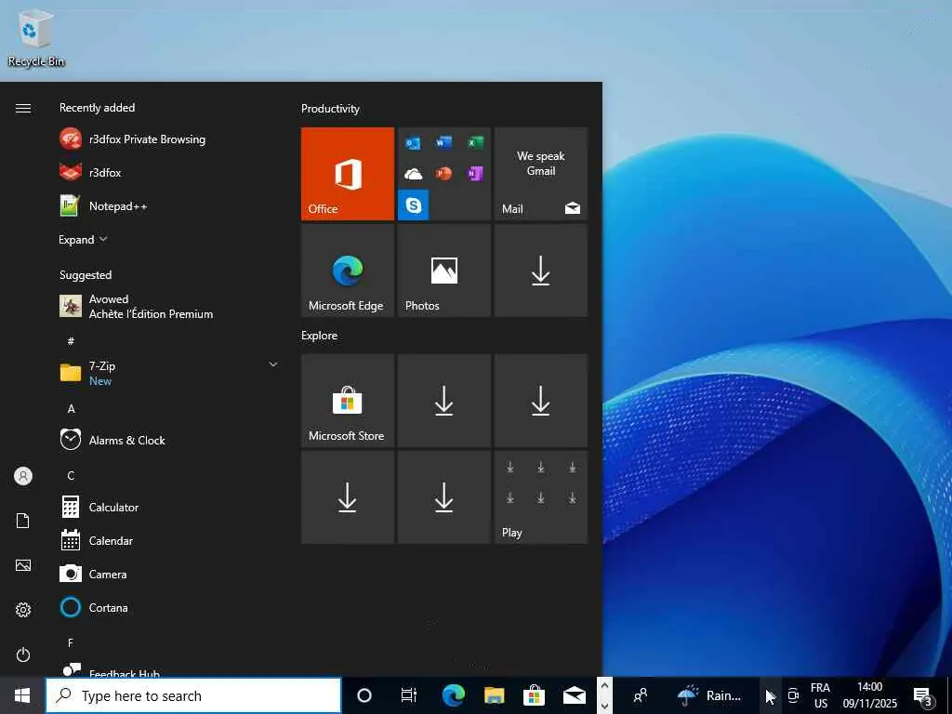Click the Explore group header
Viewport: 952px width, 714px height.
coord(320,335)
